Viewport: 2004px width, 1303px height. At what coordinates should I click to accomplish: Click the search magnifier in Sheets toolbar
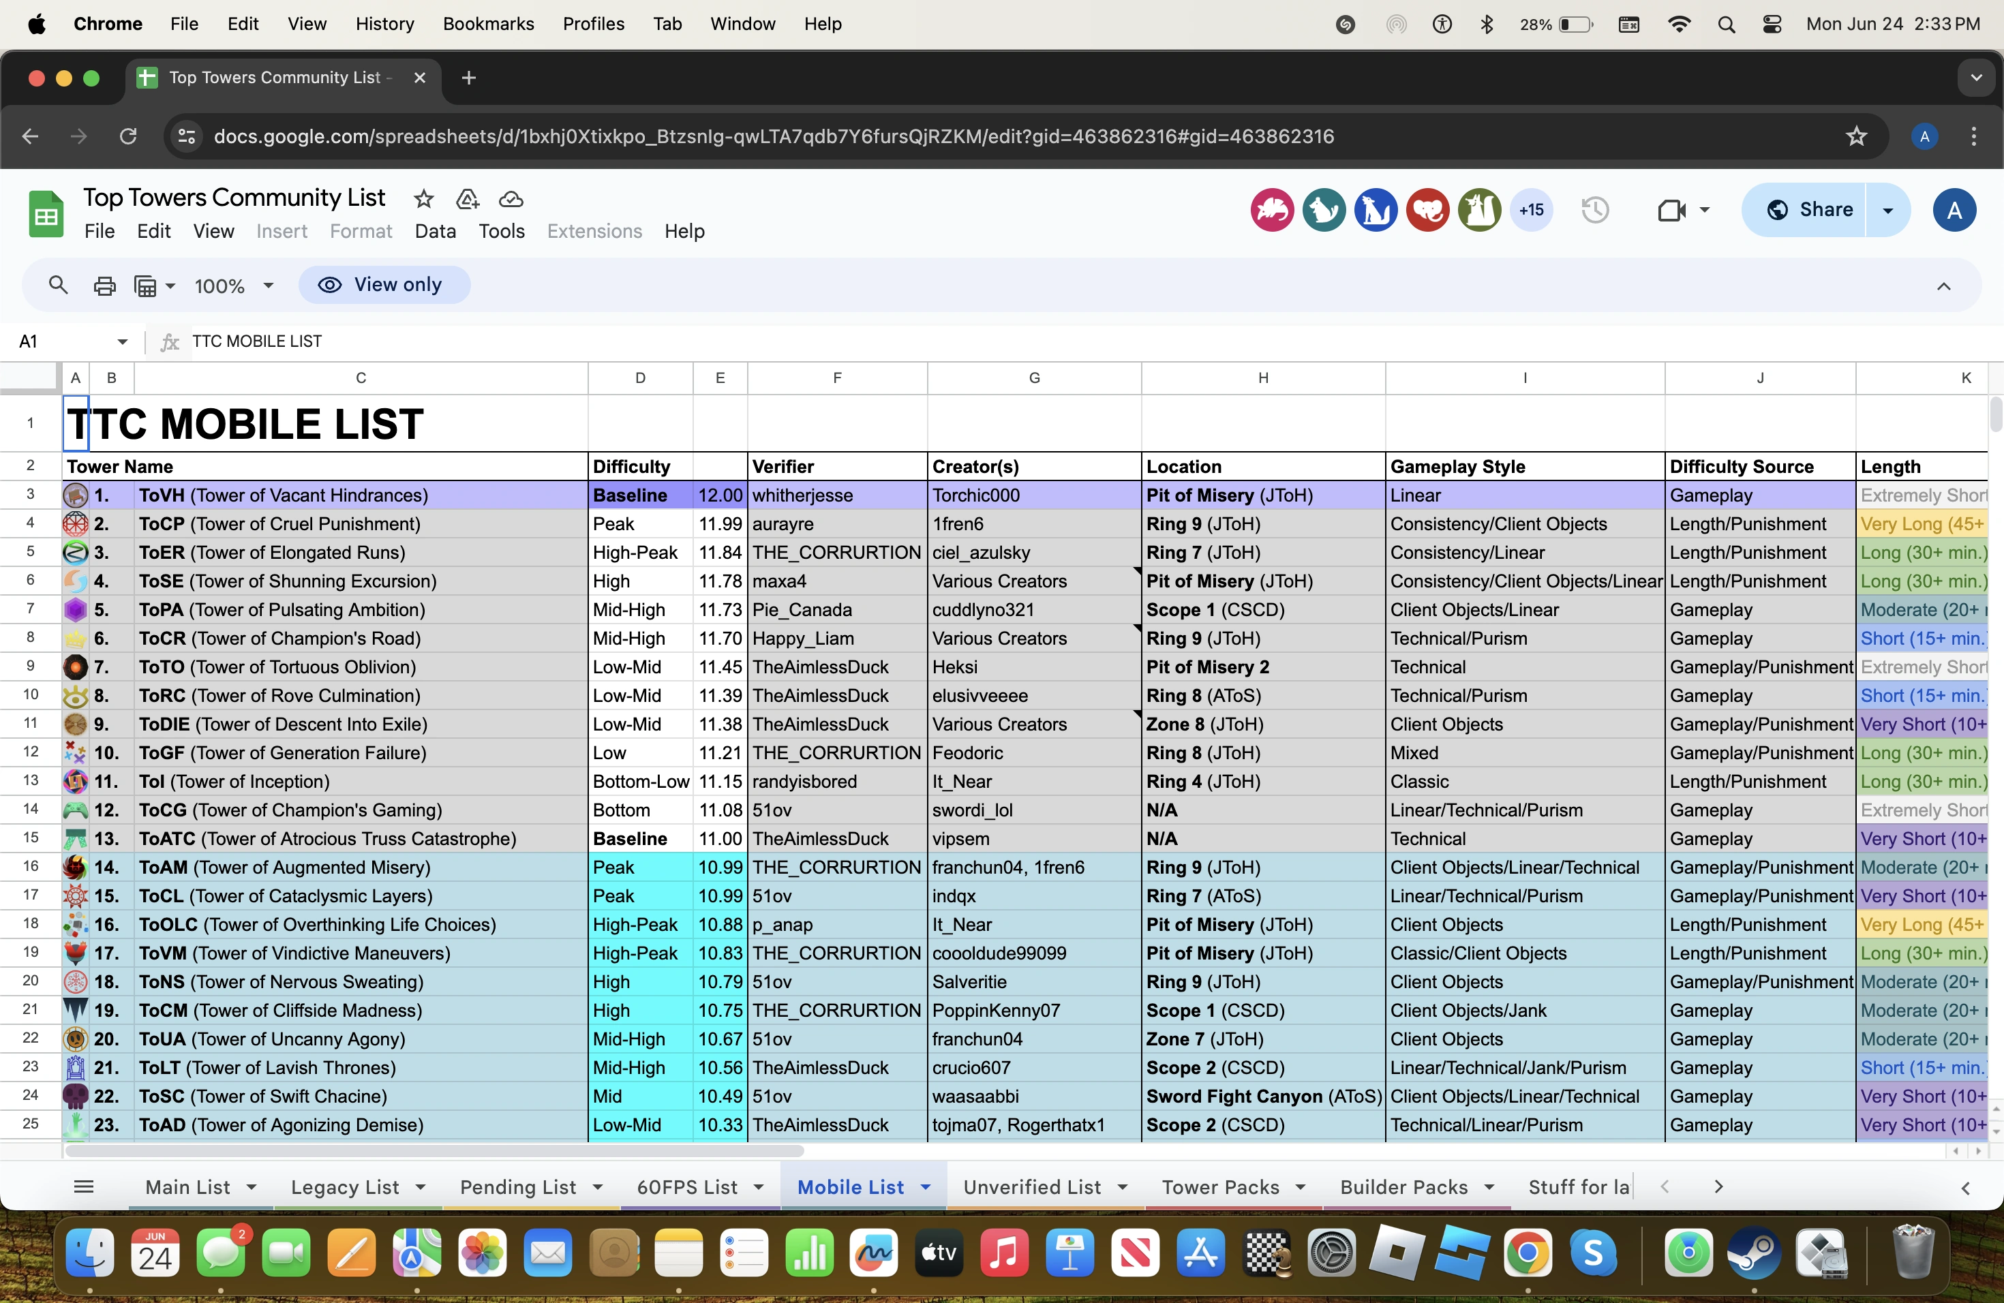tap(57, 286)
